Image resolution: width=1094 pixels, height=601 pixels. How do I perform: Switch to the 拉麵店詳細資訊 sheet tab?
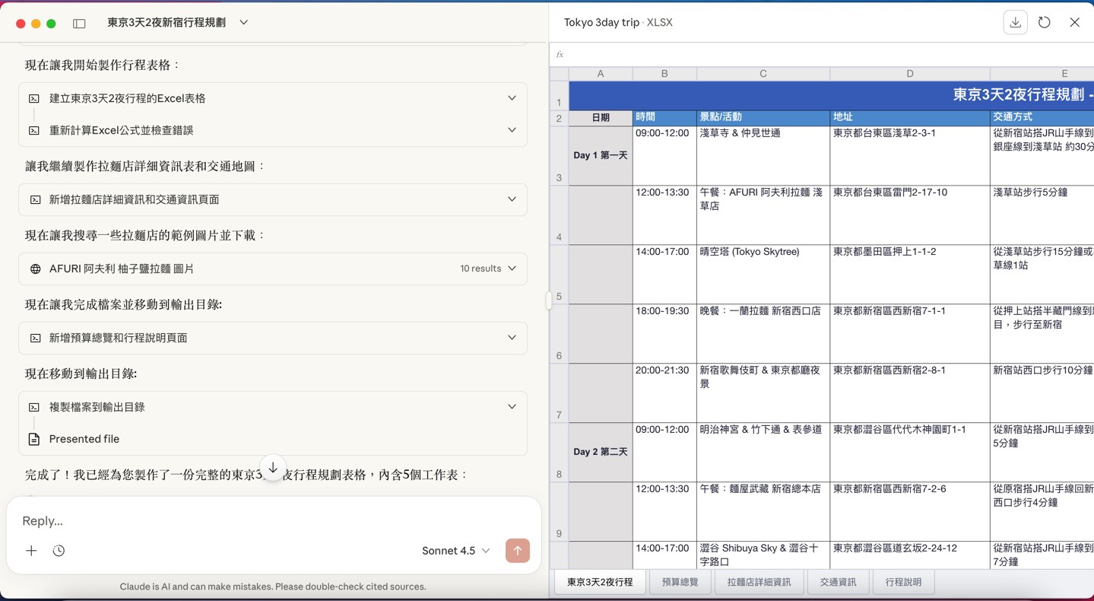[759, 582]
